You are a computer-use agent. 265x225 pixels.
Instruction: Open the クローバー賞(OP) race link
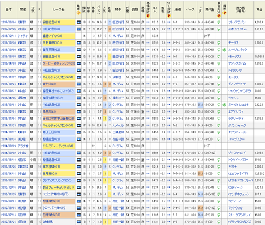pyautogui.click(x=54, y=208)
